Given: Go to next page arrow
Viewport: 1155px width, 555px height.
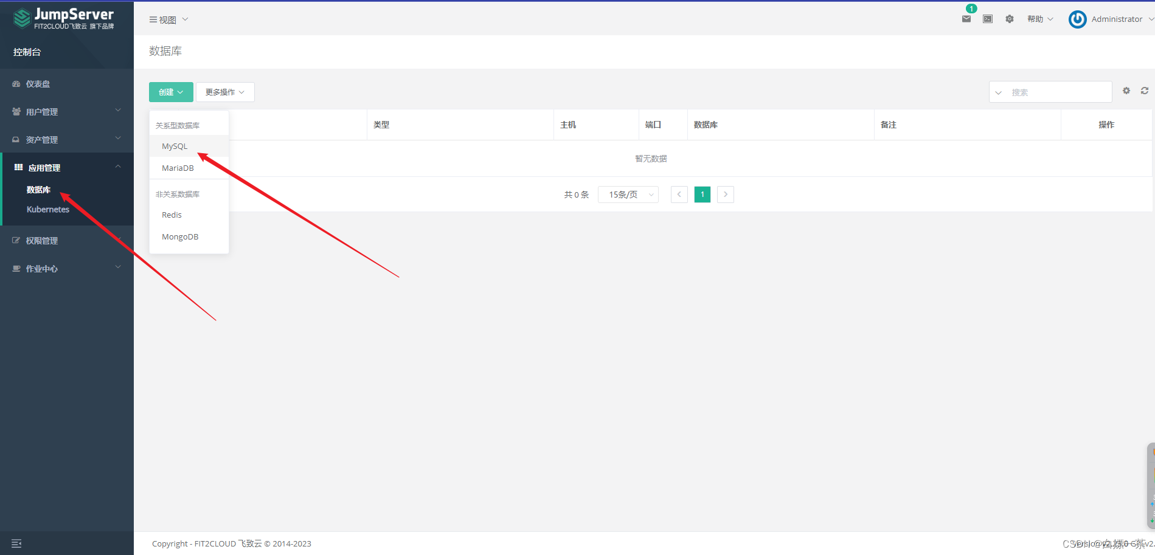Looking at the screenshot, I should click(x=726, y=195).
